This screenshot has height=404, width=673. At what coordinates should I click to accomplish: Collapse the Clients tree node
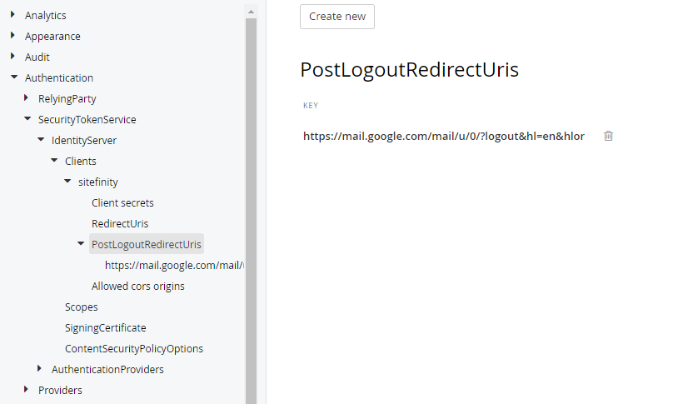pos(53,161)
